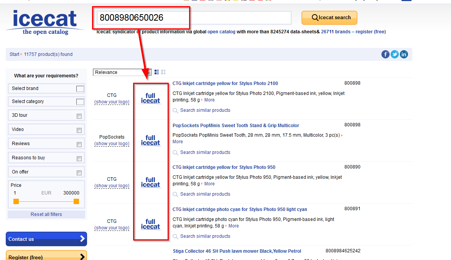Enable the Video filter checkbox
This screenshot has height=260, width=451.
79,131
